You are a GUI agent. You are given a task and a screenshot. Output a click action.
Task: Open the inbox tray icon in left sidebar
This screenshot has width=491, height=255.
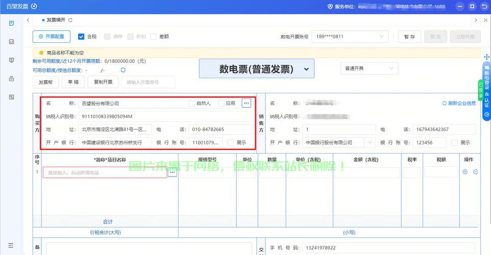[x=12, y=79]
